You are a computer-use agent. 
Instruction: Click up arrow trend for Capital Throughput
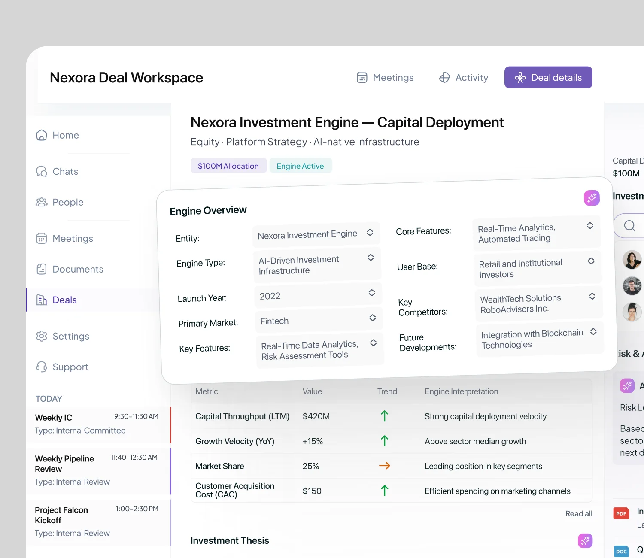[x=384, y=416]
